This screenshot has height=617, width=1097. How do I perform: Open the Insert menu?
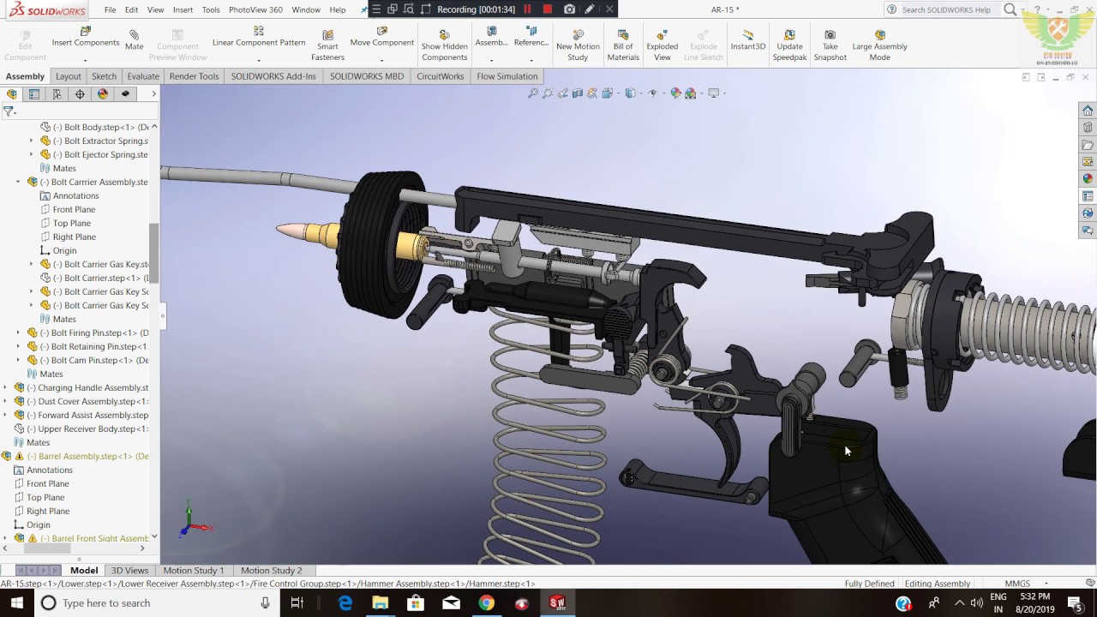pyautogui.click(x=183, y=9)
